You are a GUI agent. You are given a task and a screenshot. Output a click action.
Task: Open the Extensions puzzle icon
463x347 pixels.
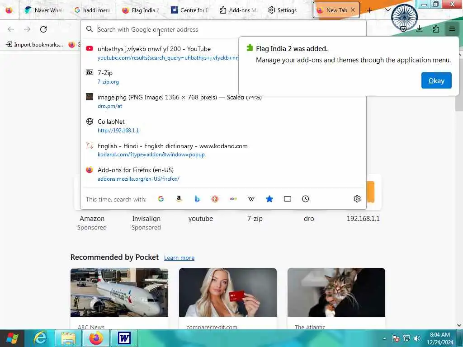point(436,29)
